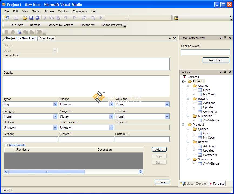The width and height of the screenshot is (234, 194).
Task: Click the Cut scissors icon
Action: tap(45, 18)
